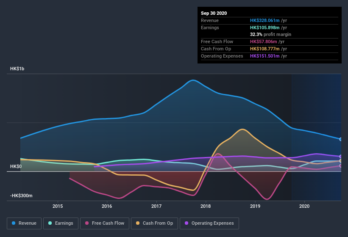Viewport: 348px width, 237px height.
Task: Click the purple Operating Expenses endpoint marker
Action: pos(341,157)
